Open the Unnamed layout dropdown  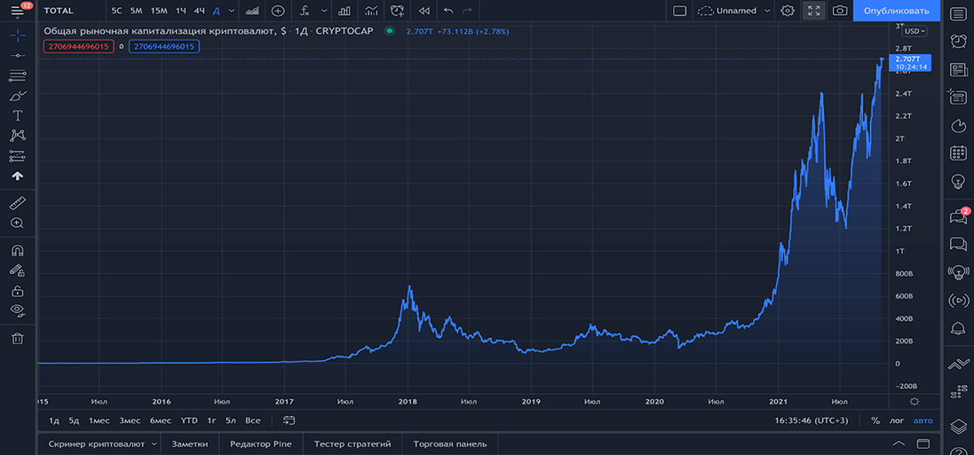pos(733,11)
